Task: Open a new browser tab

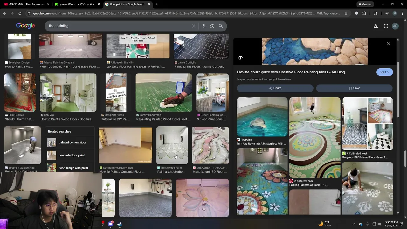Action: click(157, 4)
